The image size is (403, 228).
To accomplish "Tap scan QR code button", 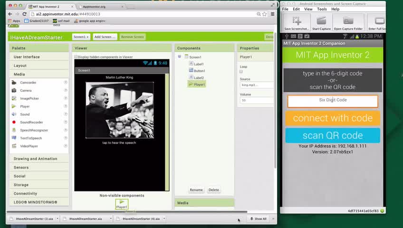I will tap(333, 135).
